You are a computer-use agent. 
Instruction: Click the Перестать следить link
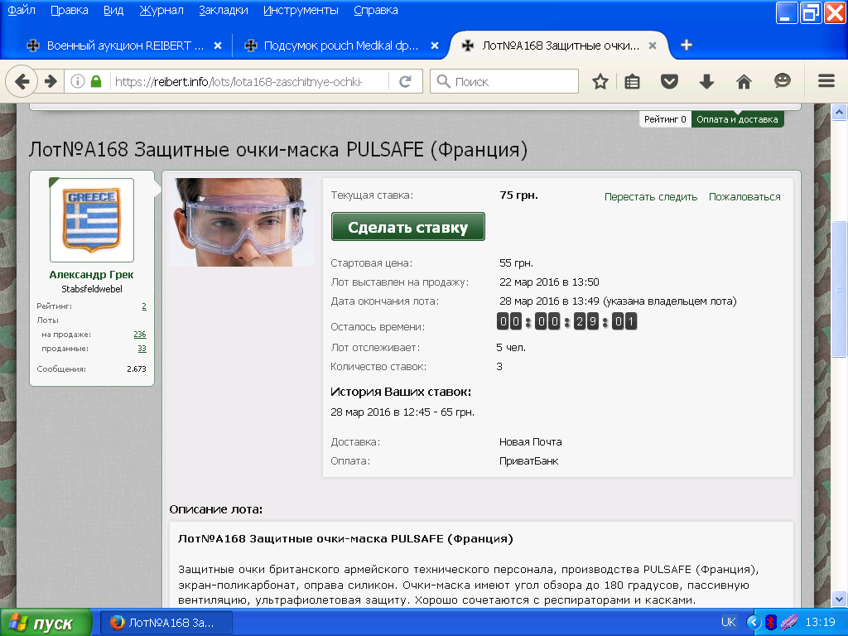[x=650, y=197]
